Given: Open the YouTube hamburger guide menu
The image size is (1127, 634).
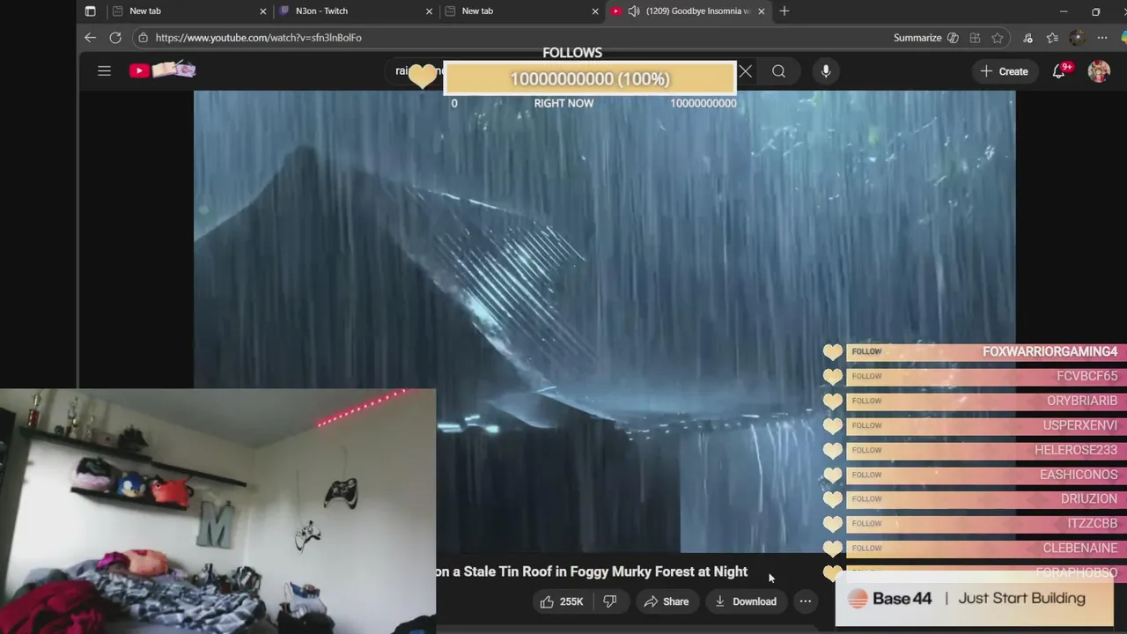Looking at the screenshot, I should 104,71.
